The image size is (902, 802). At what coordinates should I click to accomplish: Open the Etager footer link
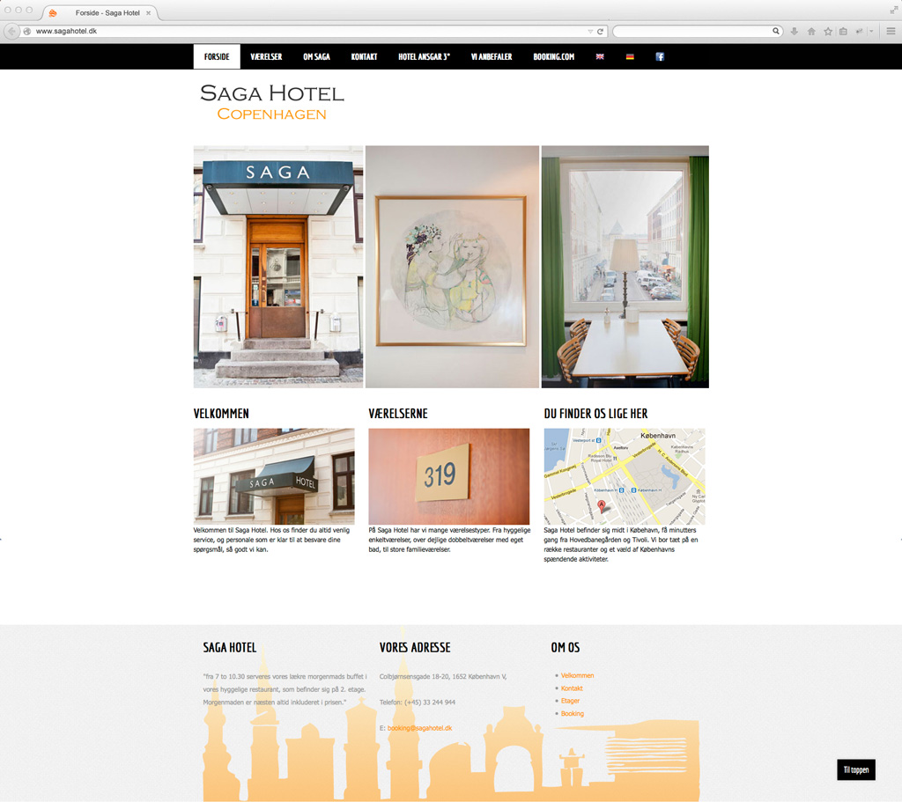pyautogui.click(x=570, y=701)
